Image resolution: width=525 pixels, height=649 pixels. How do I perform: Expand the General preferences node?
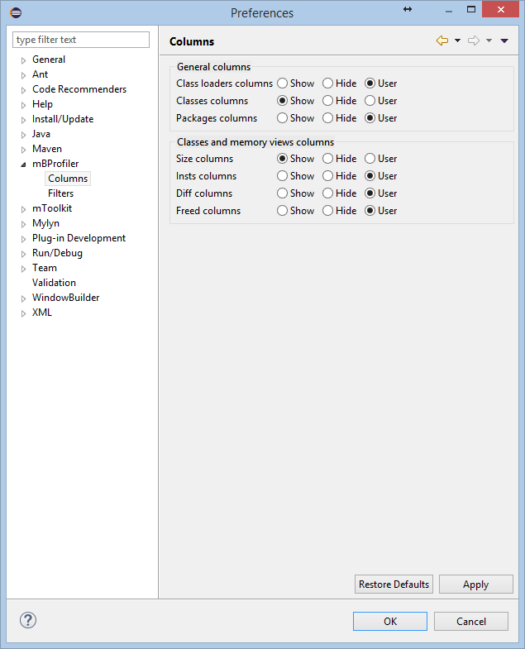pos(24,60)
